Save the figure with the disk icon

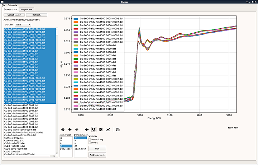pyautogui.click(x=118, y=129)
